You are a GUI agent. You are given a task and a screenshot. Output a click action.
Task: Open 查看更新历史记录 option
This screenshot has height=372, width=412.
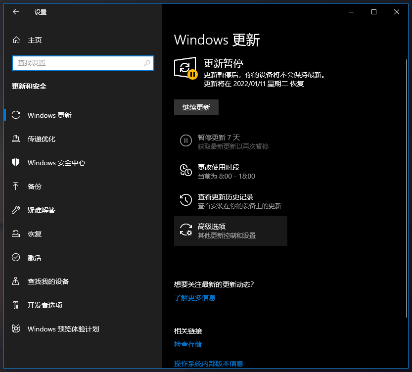click(x=230, y=201)
